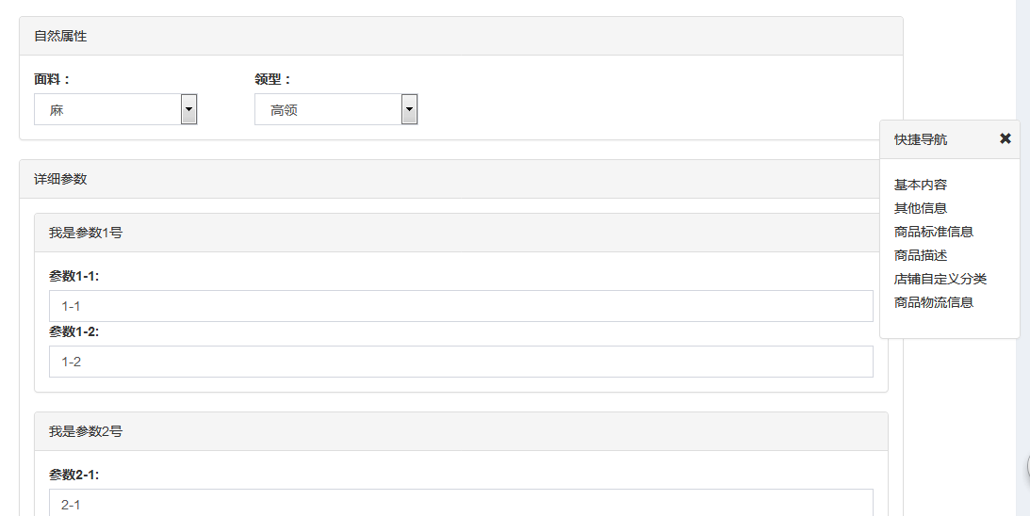Click the 我是参数2号 panel header
The height and width of the screenshot is (516, 1030).
(x=461, y=431)
